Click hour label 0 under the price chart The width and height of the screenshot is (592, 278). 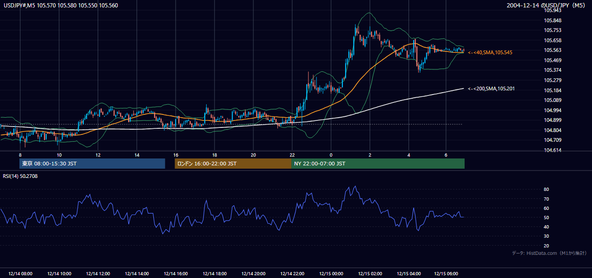[331, 155]
